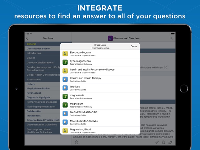Tap the iPad hardware home button
Viewport: 200px width, 150px height.
coord(184,88)
